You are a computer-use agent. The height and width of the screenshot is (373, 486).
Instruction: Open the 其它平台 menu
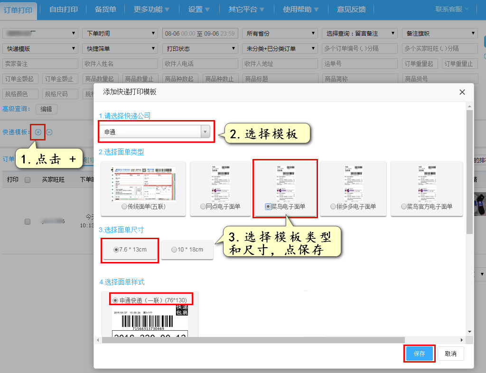coord(246,9)
